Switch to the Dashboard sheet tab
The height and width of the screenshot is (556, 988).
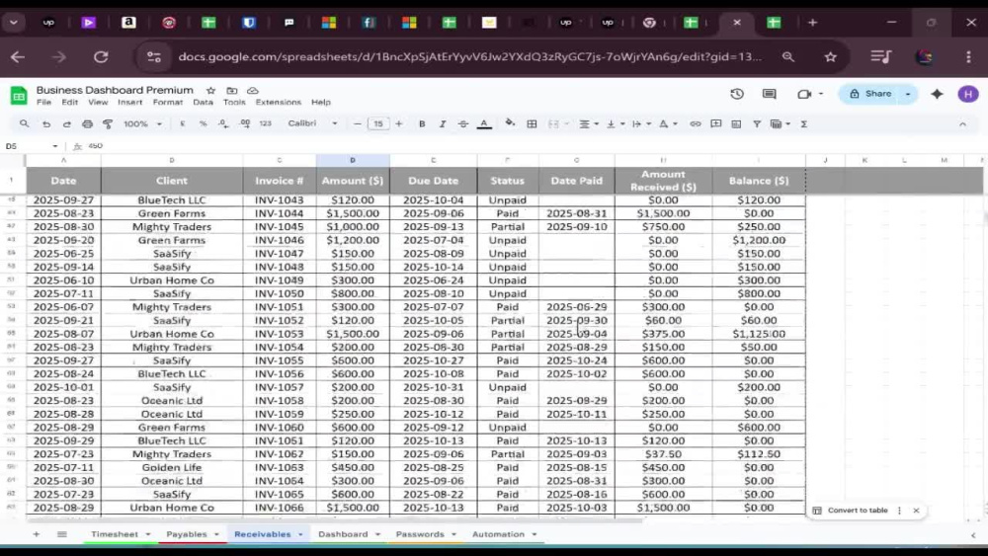point(343,534)
